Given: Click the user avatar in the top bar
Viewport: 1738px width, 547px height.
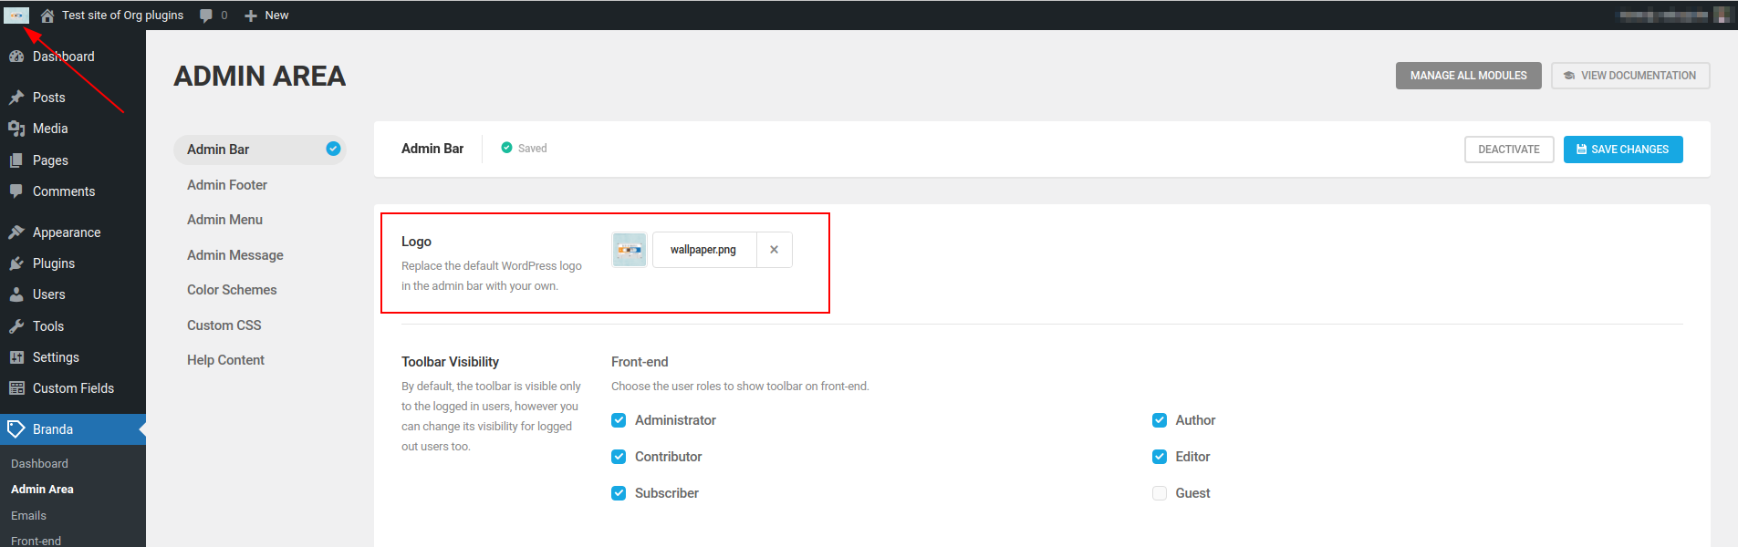Looking at the screenshot, I should coord(1722,15).
